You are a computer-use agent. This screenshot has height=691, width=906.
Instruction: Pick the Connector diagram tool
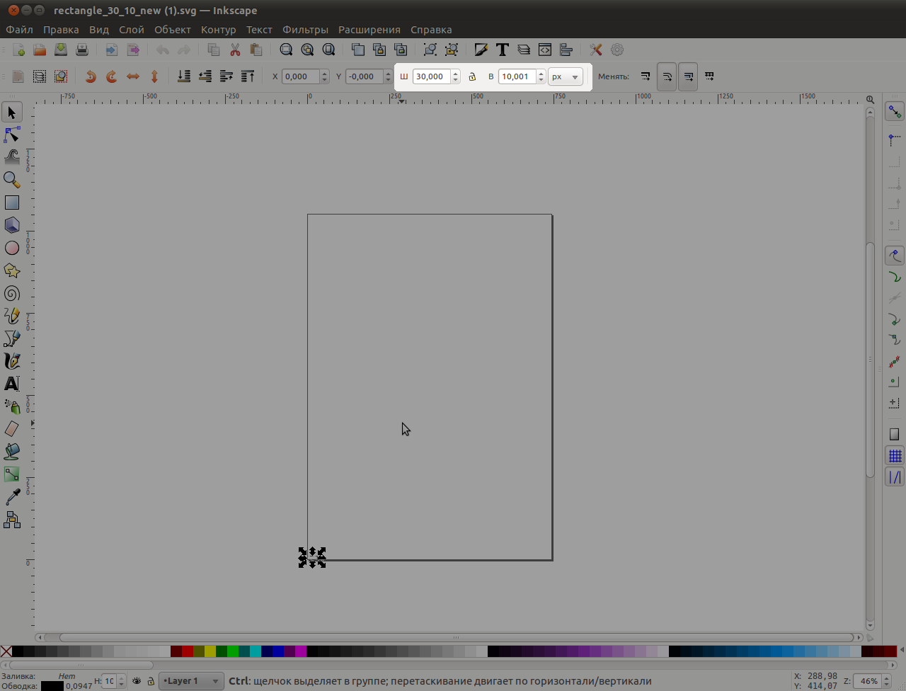tap(12, 520)
